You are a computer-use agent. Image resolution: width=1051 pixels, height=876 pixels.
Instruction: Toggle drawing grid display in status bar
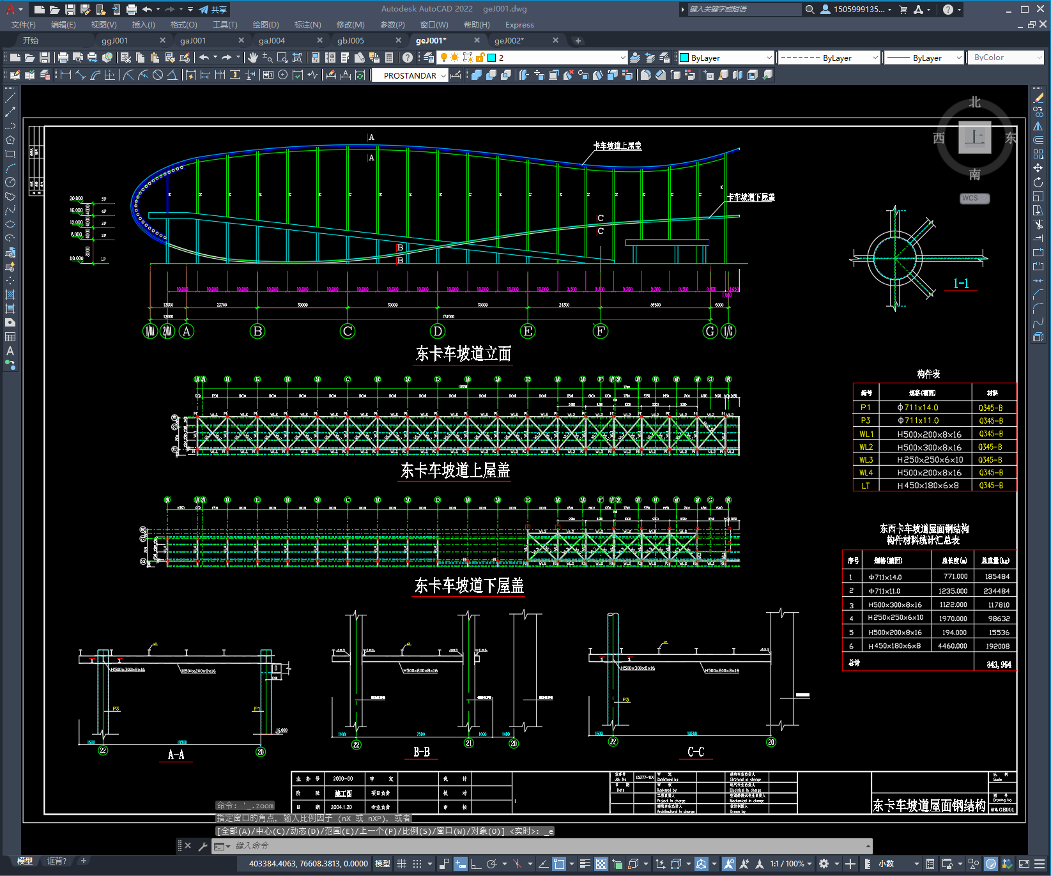click(401, 864)
